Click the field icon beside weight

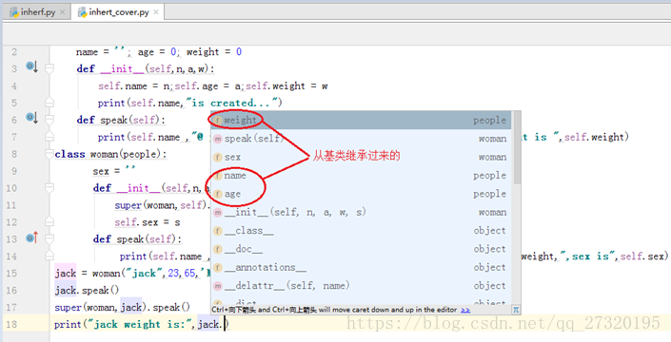(218, 121)
